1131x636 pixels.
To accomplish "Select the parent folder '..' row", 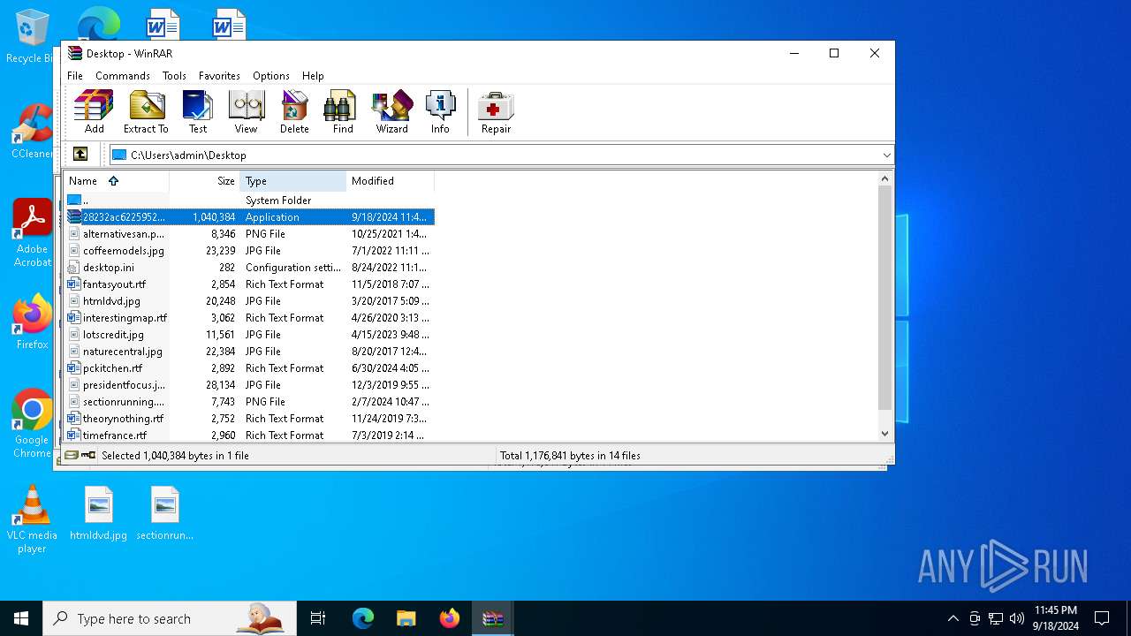I will click(249, 201).
